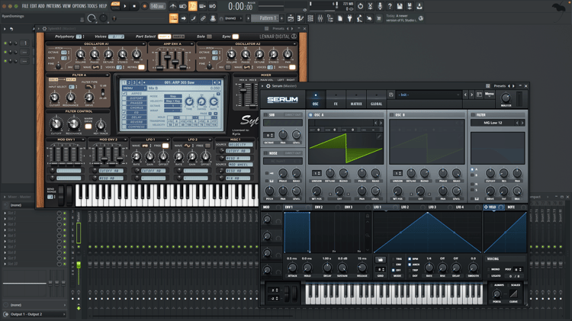Click Serum next preset arrow beside Init
The image size is (572, 321).
(471, 95)
